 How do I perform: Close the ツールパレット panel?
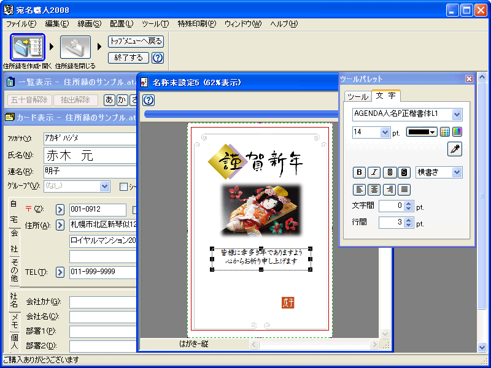[469, 79]
